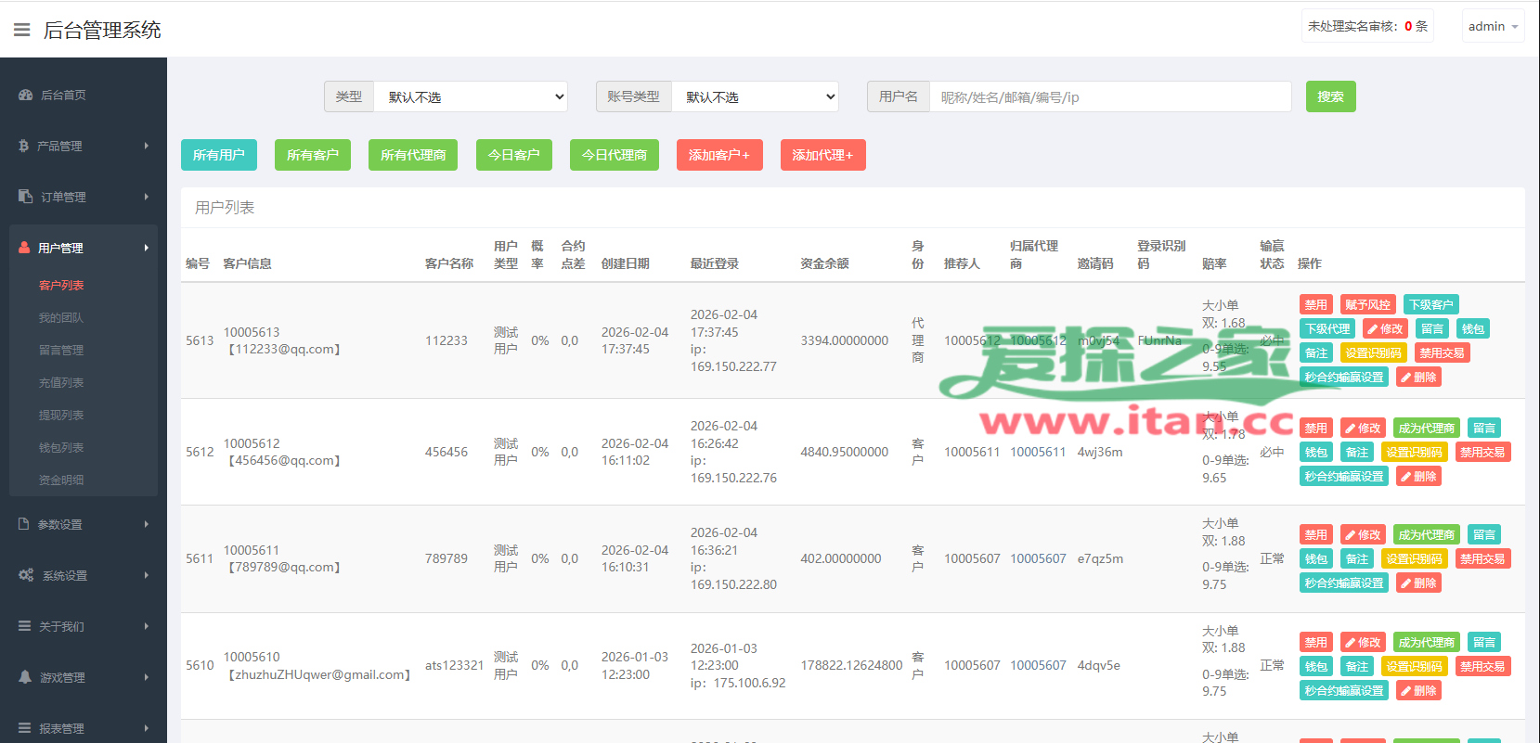Show 今日客户 list
This screenshot has height=743, width=1540.
coord(513,155)
